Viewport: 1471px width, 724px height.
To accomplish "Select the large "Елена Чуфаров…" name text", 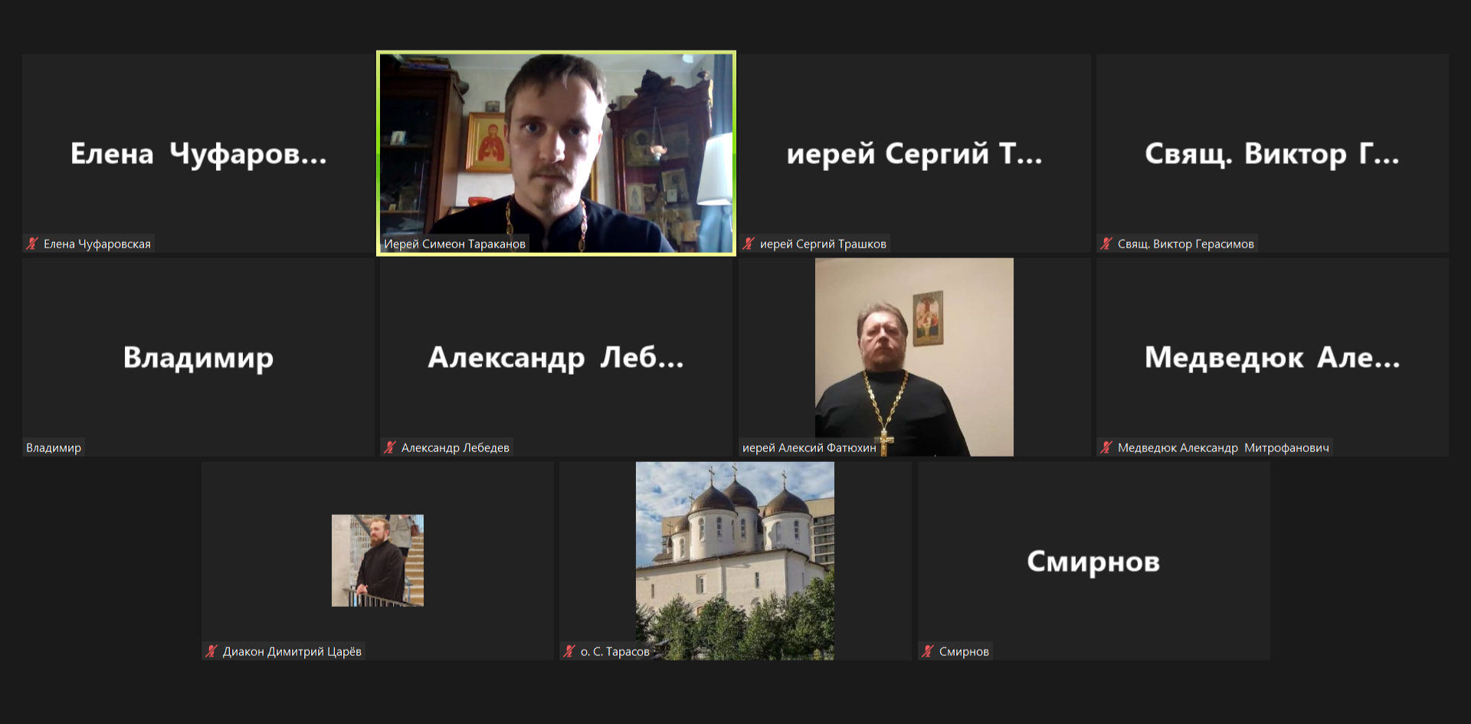I will [198, 153].
